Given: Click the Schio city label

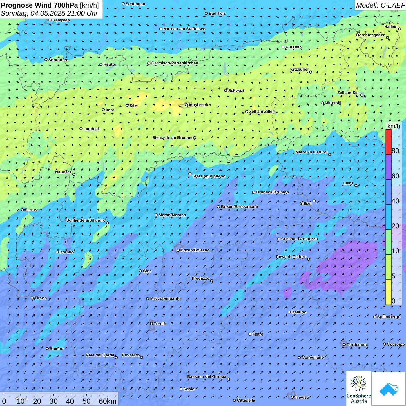Looking at the screenshot, I should pos(189,389).
